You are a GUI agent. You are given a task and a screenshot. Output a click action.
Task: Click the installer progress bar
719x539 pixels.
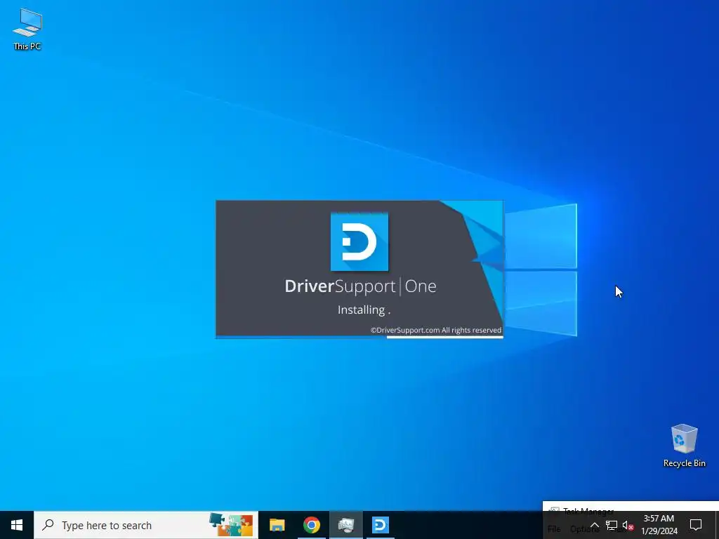click(x=359, y=338)
